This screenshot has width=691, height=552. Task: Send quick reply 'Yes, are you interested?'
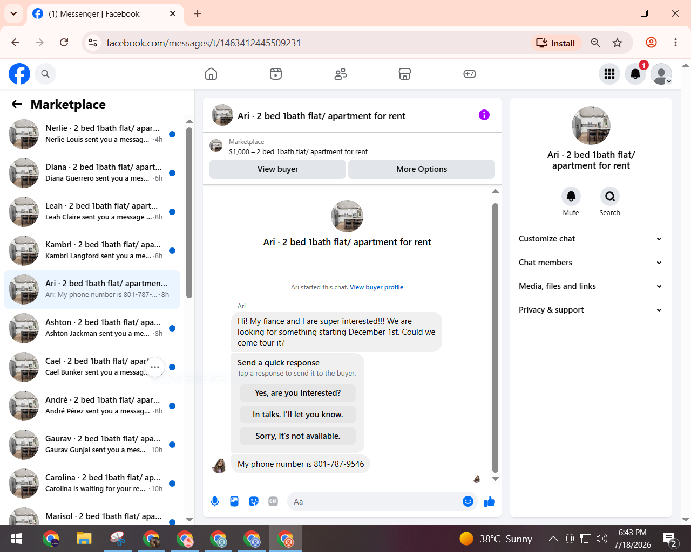(x=298, y=393)
